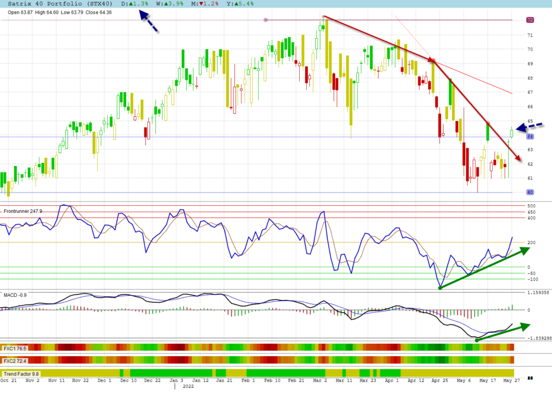The image size is (552, 396).
Task: Click the Jan 3 date label
Action: [176, 380]
